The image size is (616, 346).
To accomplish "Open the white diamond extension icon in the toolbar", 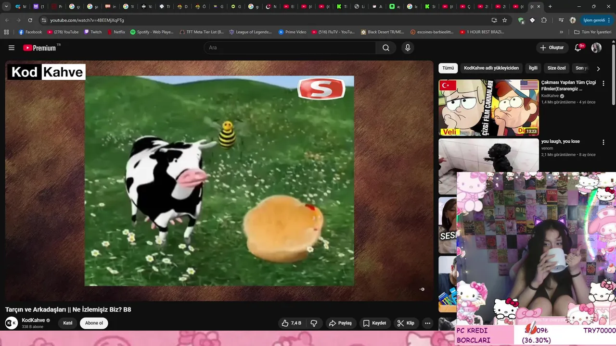I will point(532,20).
